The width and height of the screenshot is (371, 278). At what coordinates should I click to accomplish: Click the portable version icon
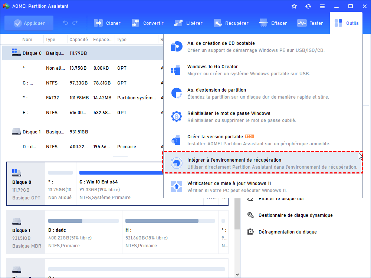pyautogui.click(x=176, y=140)
